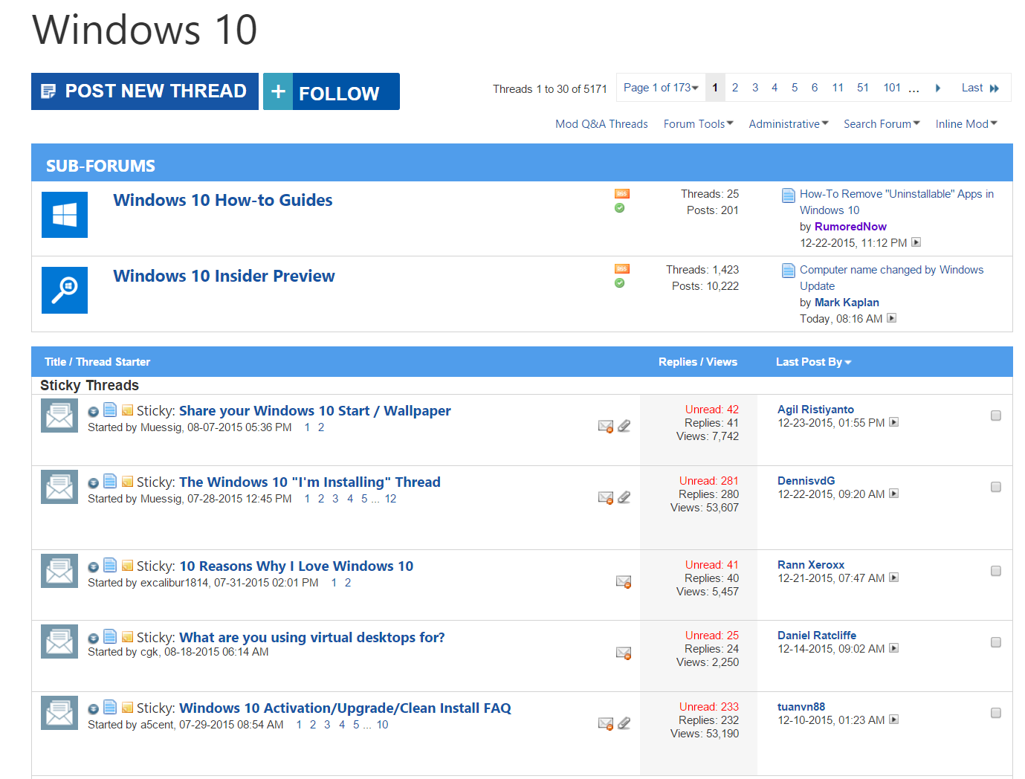Image resolution: width=1025 pixels, height=779 pixels.
Task: Open "10 Reasons Why I Love Windows 10" thread
Action: 296,566
